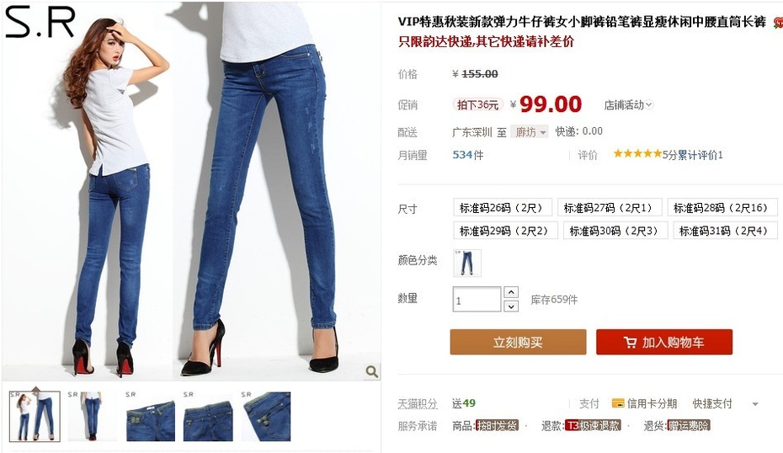Open the 廊坊 delivery city dropdown
The width and height of the screenshot is (783, 453).
point(530,132)
